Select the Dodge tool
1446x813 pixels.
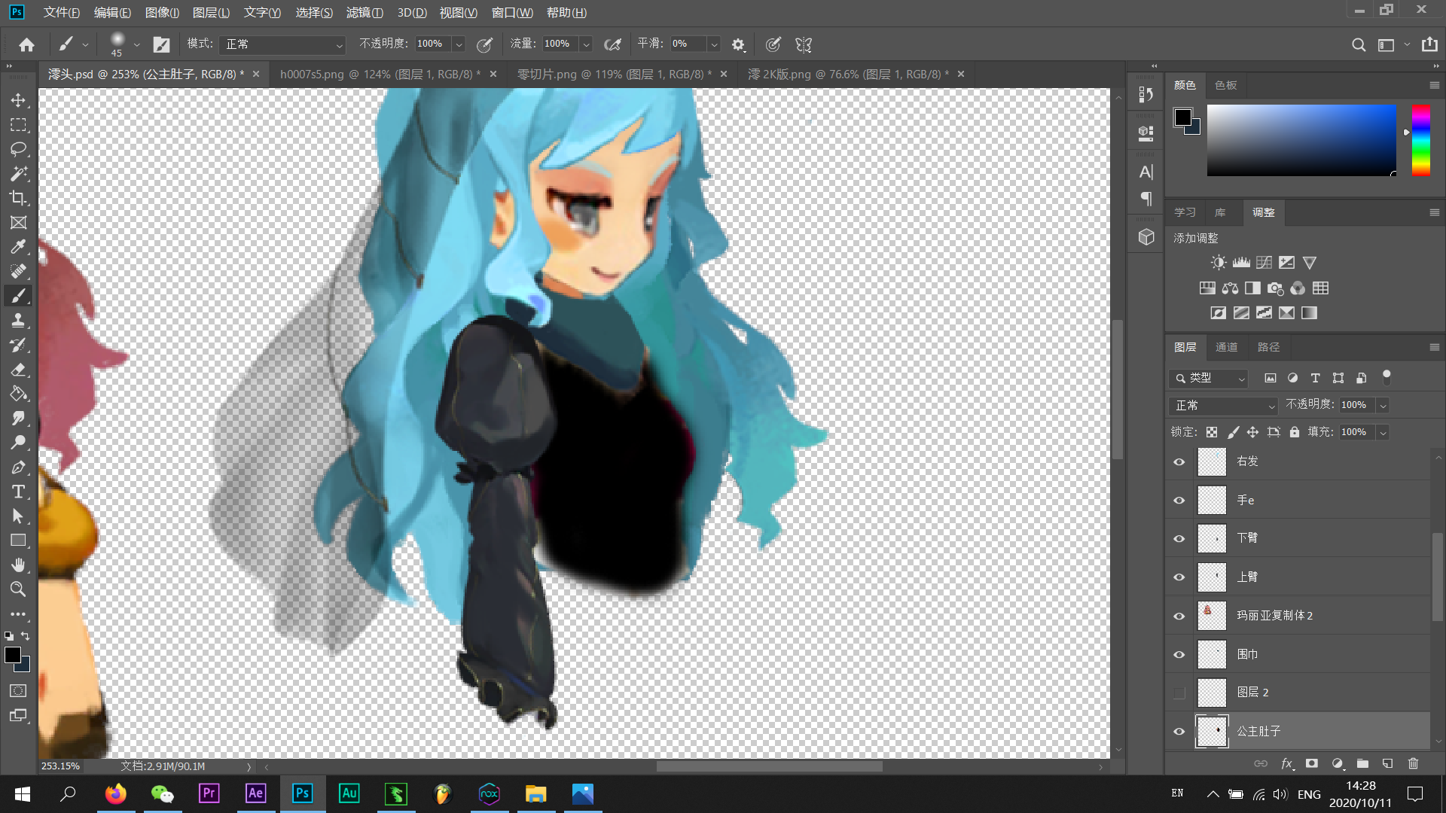pyautogui.click(x=18, y=443)
